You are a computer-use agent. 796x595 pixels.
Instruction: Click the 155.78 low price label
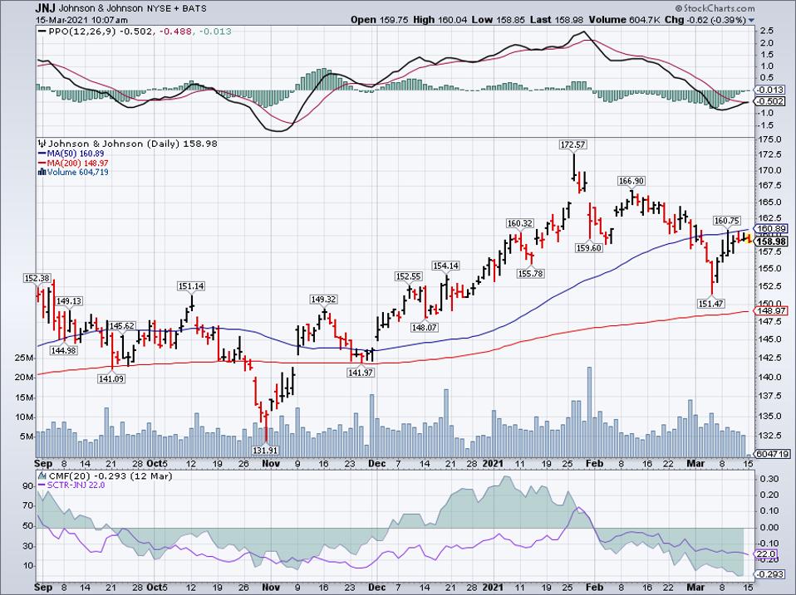[530, 274]
